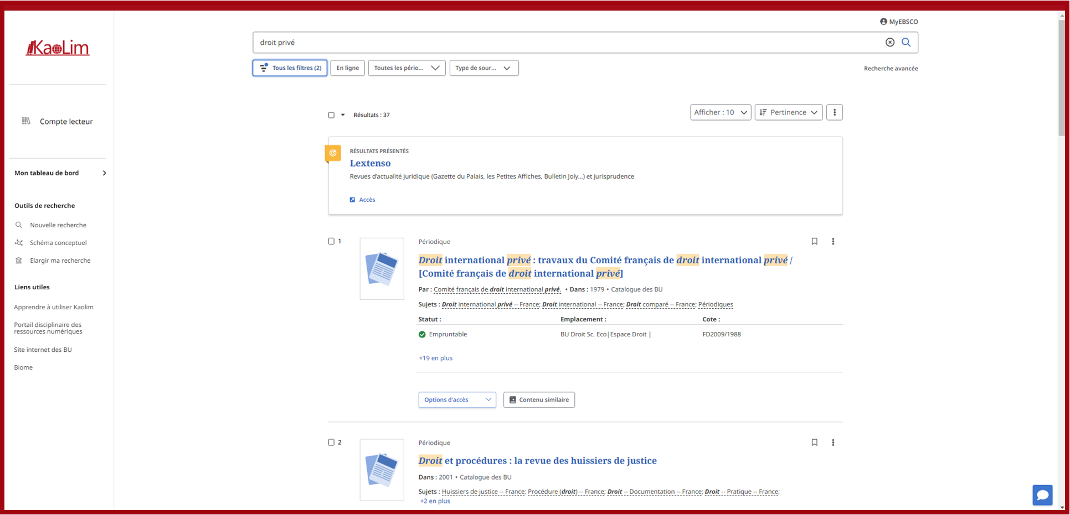Open MyEBSCO account
Screen dimensions: 1070x515
point(898,22)
